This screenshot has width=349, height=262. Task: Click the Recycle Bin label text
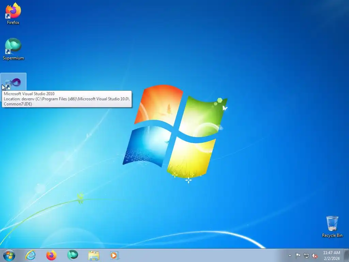[x=332, y=235]
